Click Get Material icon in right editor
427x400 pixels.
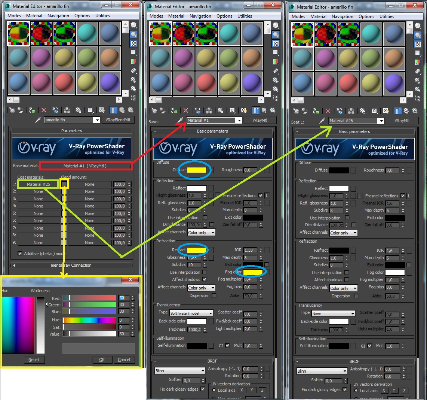pos(296,111)
